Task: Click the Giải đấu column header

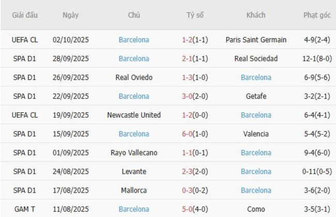Action: 25,15
